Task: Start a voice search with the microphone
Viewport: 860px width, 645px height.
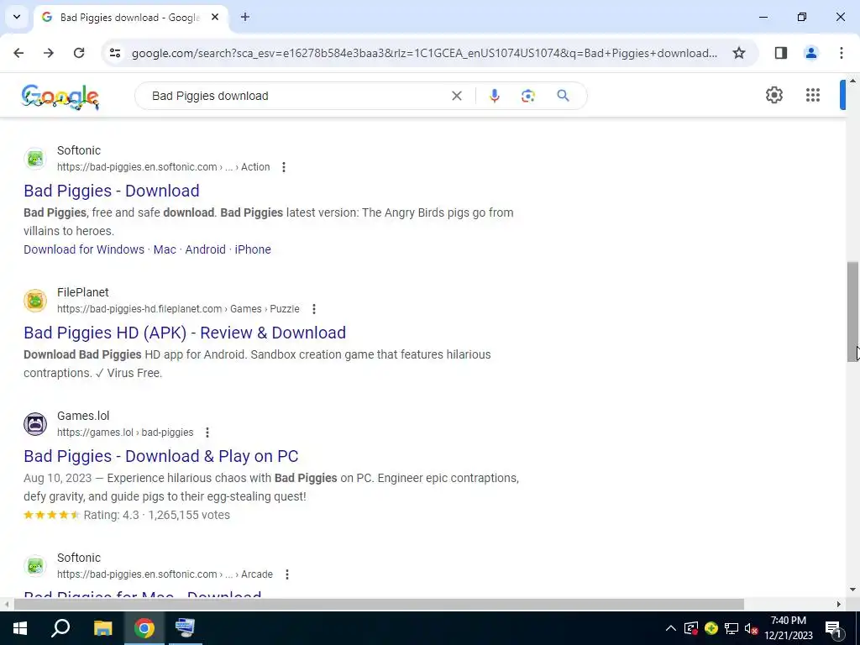Action: (494, 96)
